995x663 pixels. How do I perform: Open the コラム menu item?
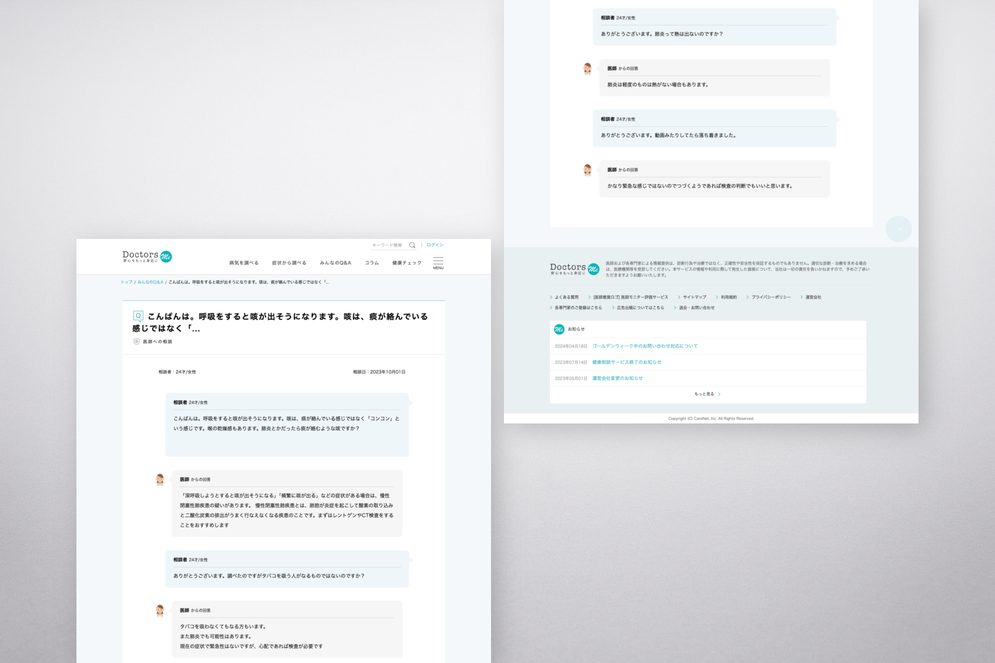tap(372, 263)
